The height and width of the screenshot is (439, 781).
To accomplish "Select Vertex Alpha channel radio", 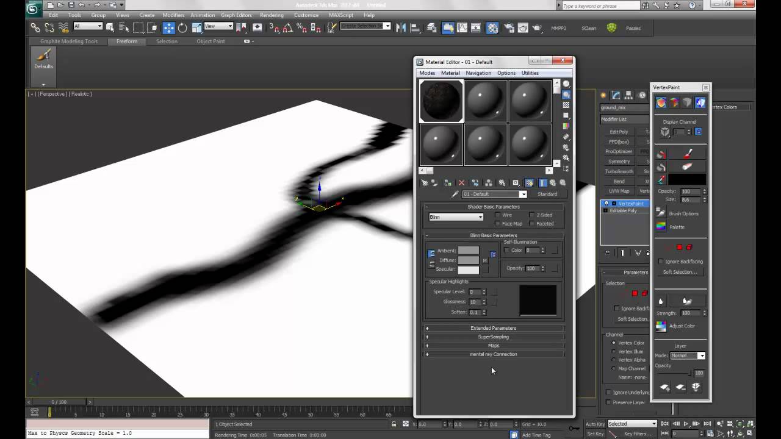I will [614, 360].
